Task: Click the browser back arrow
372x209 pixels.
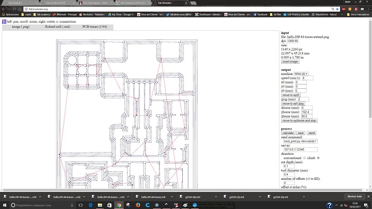Action: pos(3,9)
